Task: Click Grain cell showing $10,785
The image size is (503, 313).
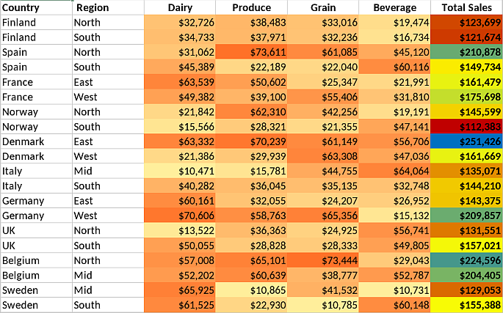Action: 323,305
